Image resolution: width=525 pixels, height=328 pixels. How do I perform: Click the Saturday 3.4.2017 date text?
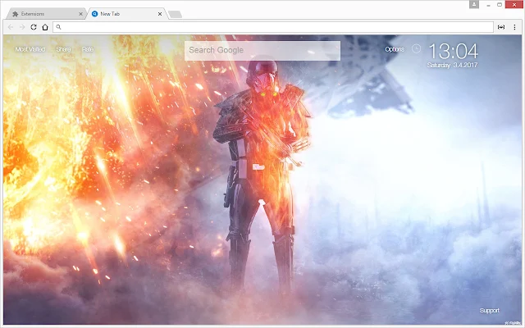[452, 65]
